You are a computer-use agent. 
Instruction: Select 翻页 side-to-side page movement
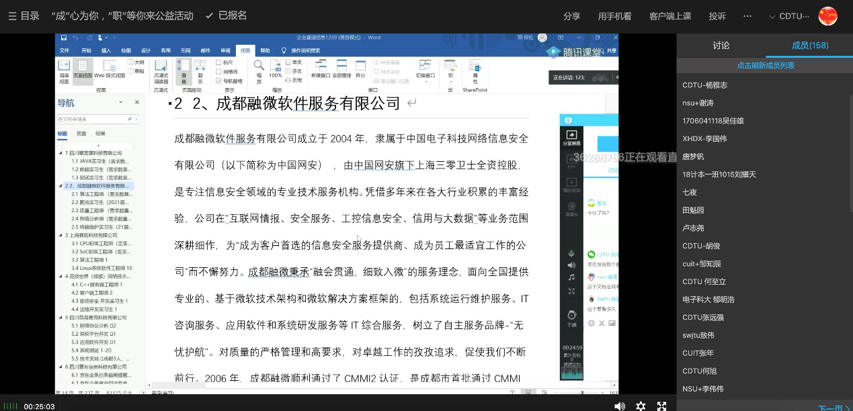click(x=200, y=71)
